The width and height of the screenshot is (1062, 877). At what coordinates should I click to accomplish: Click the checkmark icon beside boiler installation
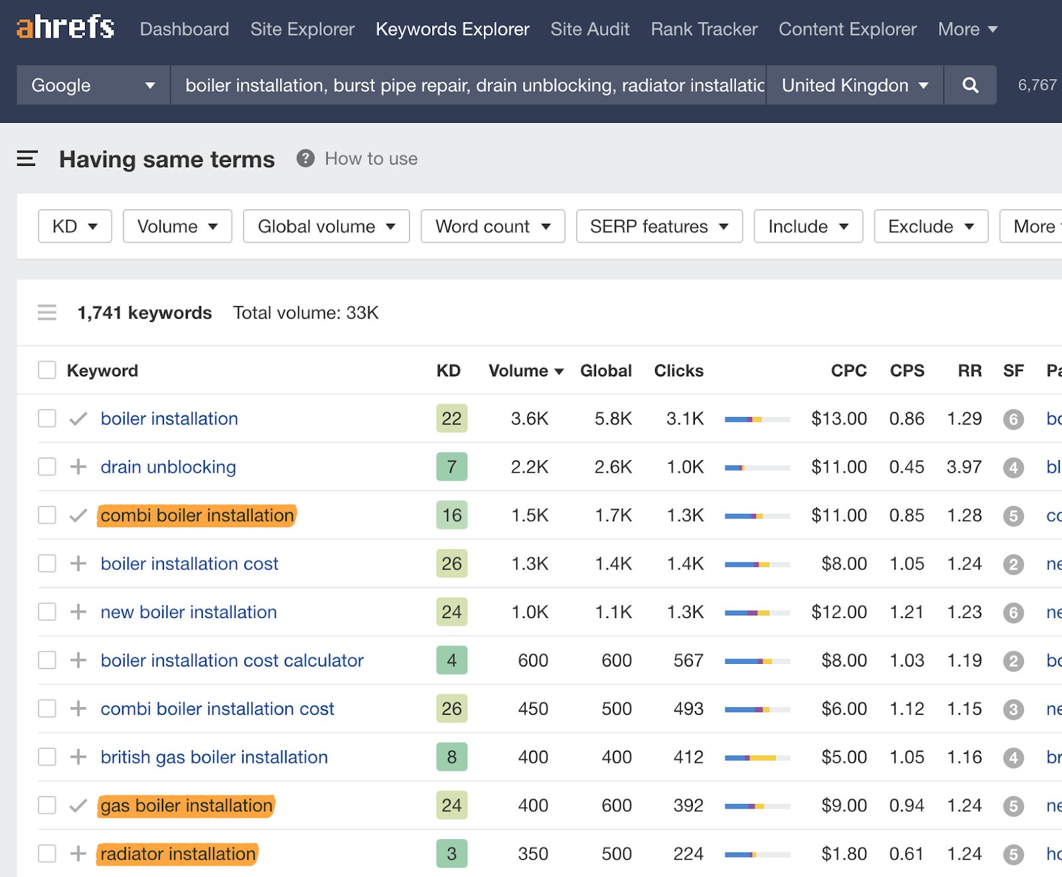tap(78, 418)
